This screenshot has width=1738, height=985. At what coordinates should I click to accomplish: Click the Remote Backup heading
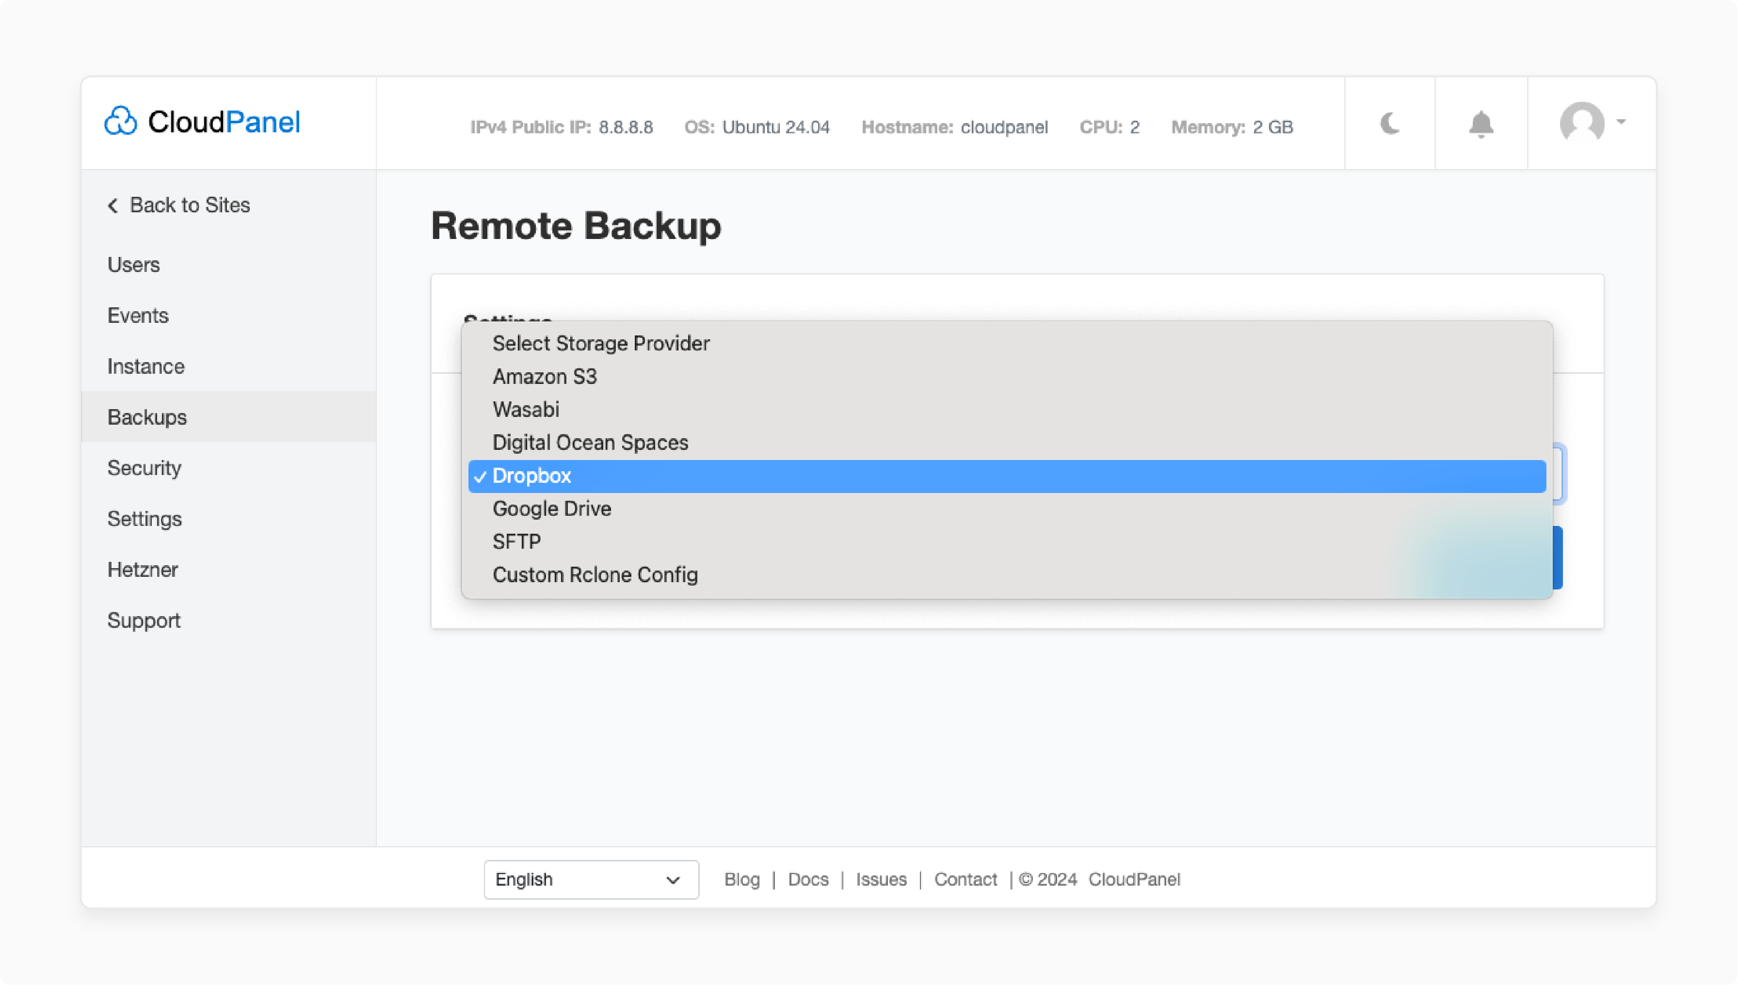point(576,226)
